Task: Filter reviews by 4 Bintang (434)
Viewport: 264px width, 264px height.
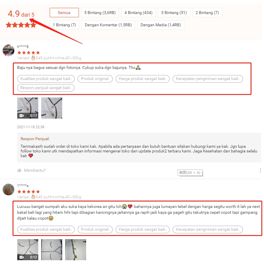Action: point(138,13)
